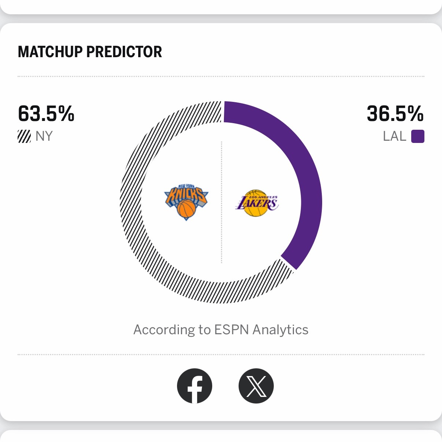
Task: Click the According to ESPN Analytics caption
Action: point(221,329)
